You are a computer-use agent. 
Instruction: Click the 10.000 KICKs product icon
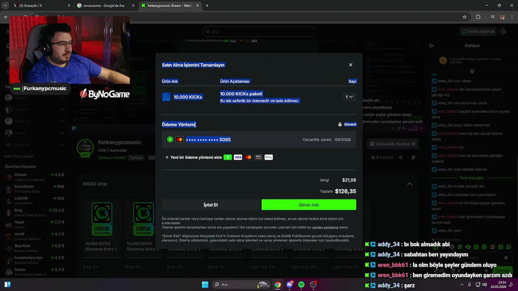tap(166, 97)
